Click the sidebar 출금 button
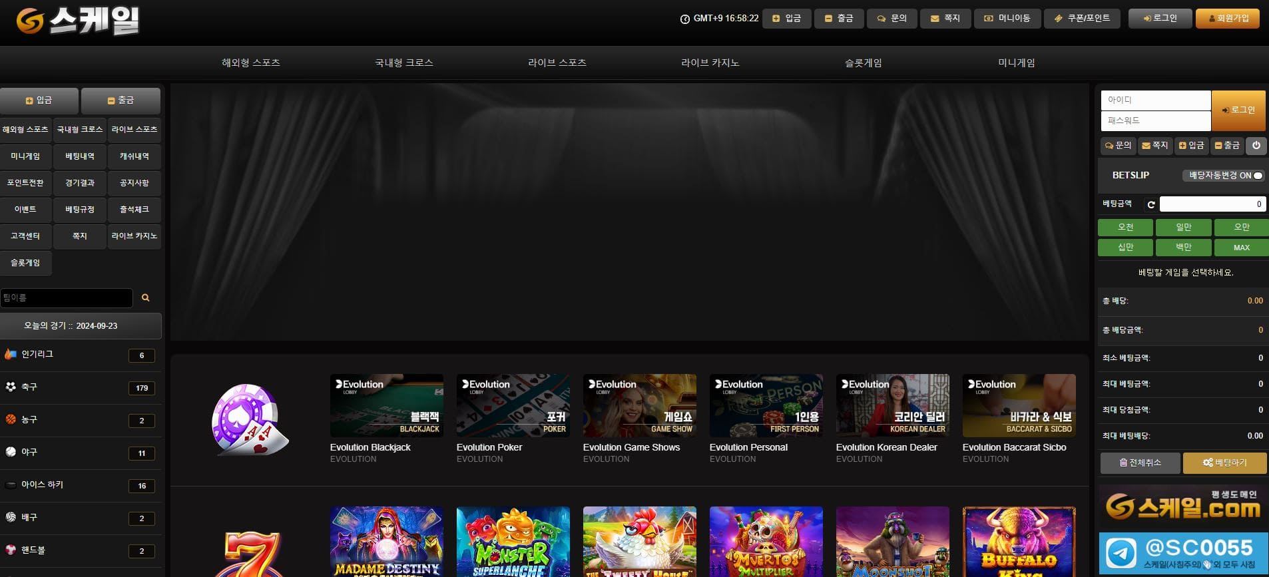Viewport: 1269px width, 577px height. pyautogui.click(x=121, y=100)
